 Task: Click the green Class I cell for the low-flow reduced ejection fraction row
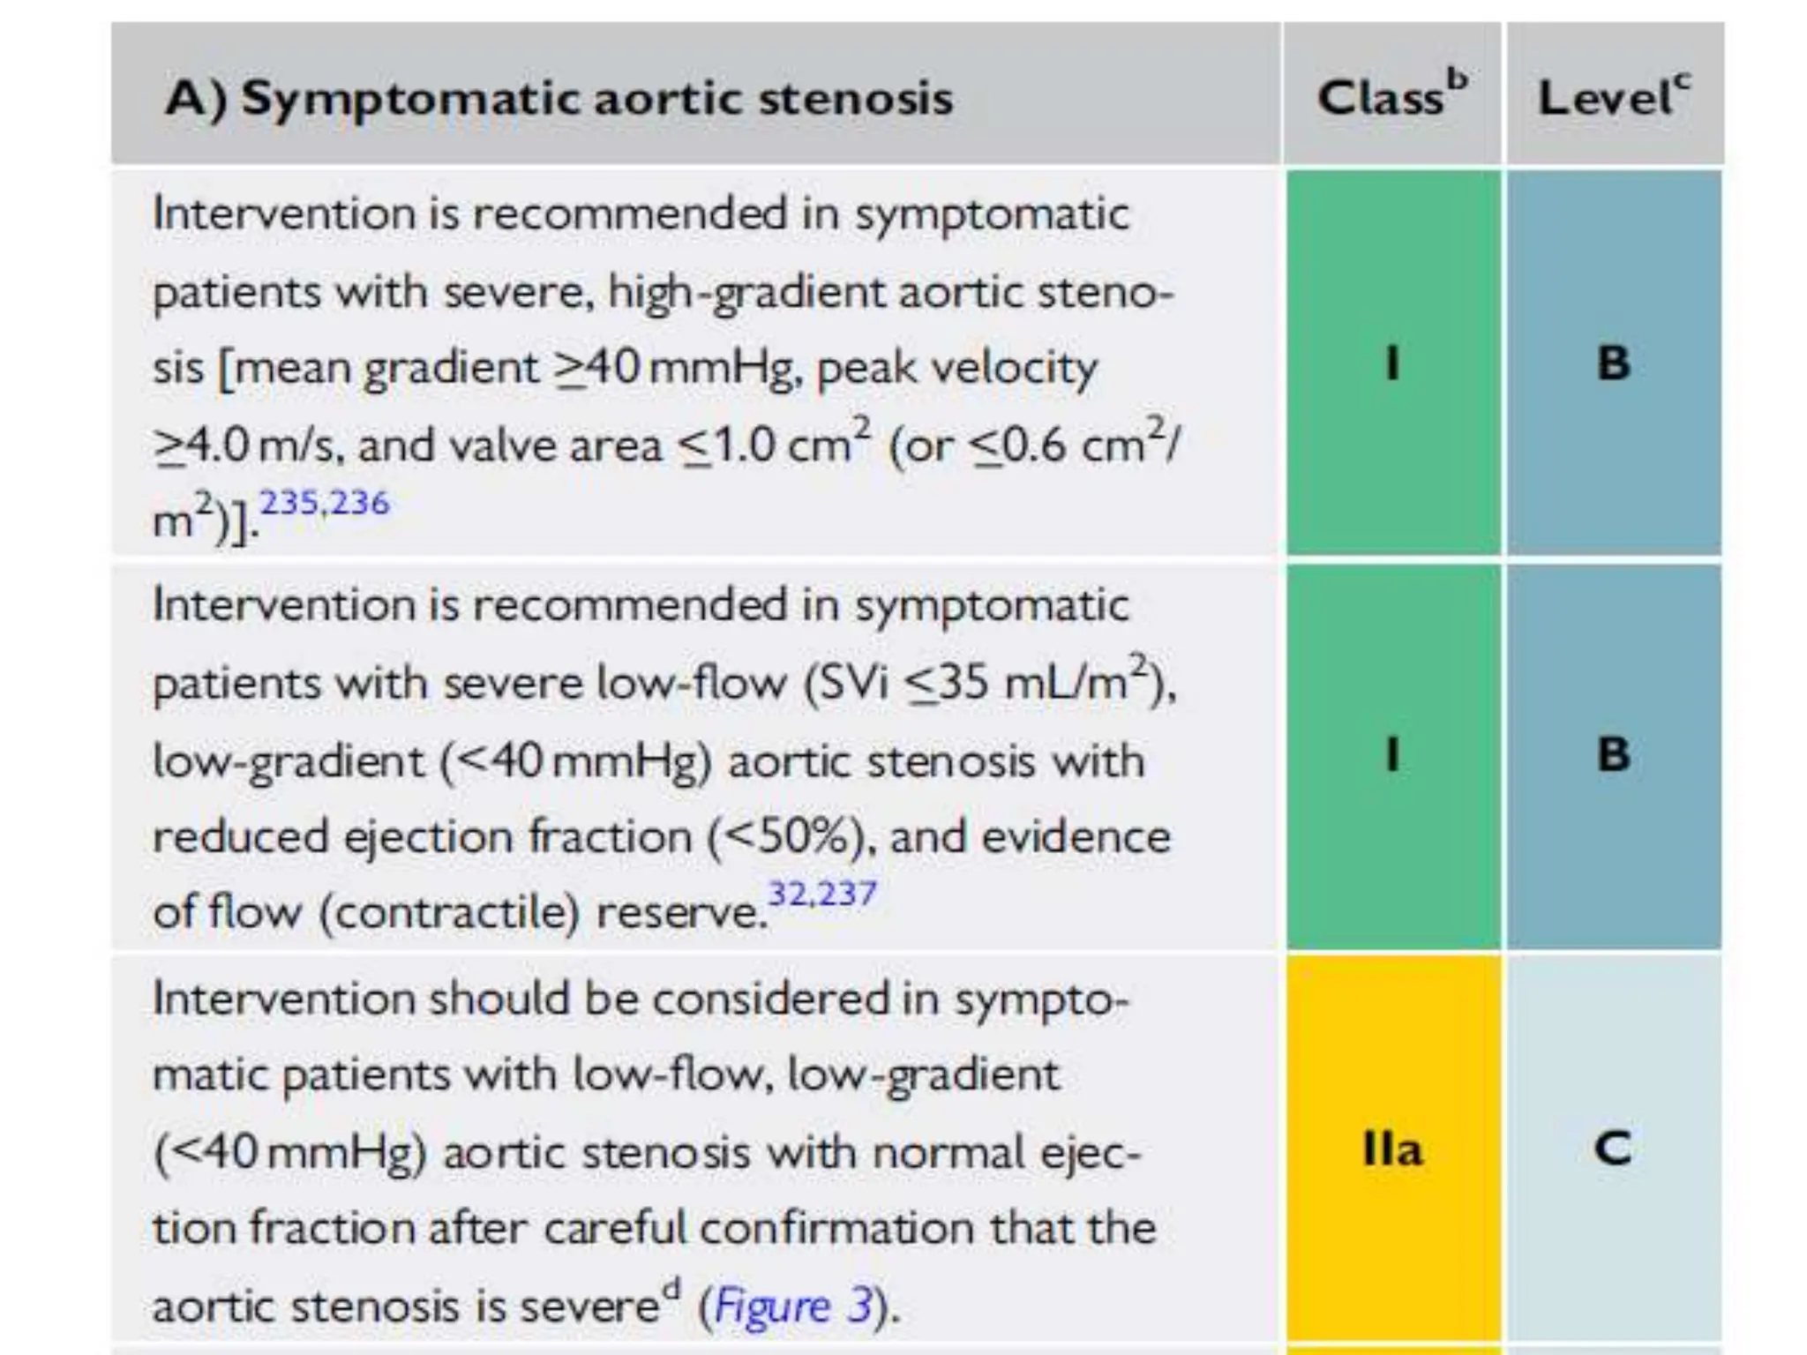point(1392,755)
